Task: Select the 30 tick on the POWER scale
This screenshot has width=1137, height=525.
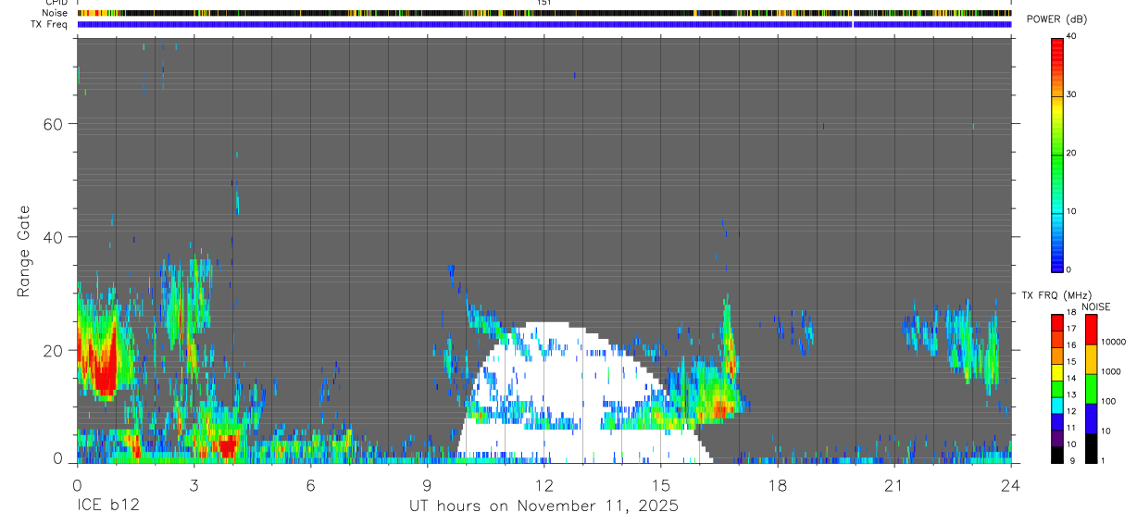Action: point(1071,94)
